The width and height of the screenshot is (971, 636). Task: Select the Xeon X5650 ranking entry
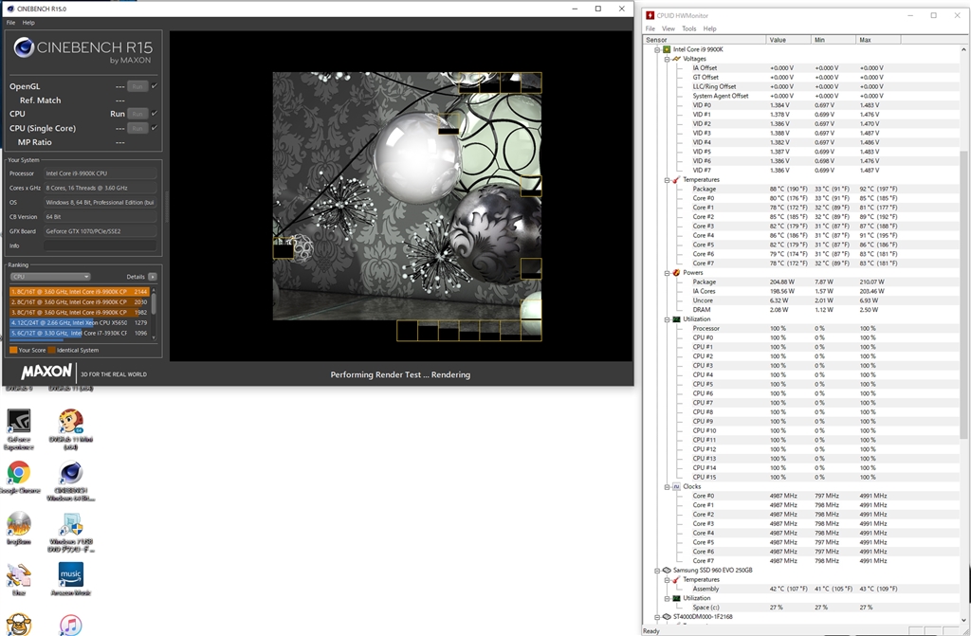click(x=80, y=322)
